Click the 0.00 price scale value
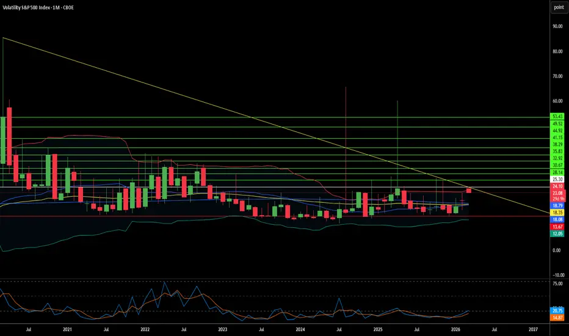569x336 pixels. [x=558, y=250]
